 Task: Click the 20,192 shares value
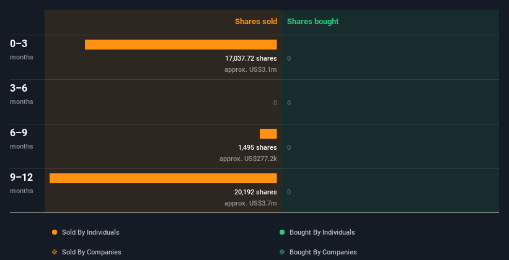tap(255, 192)
